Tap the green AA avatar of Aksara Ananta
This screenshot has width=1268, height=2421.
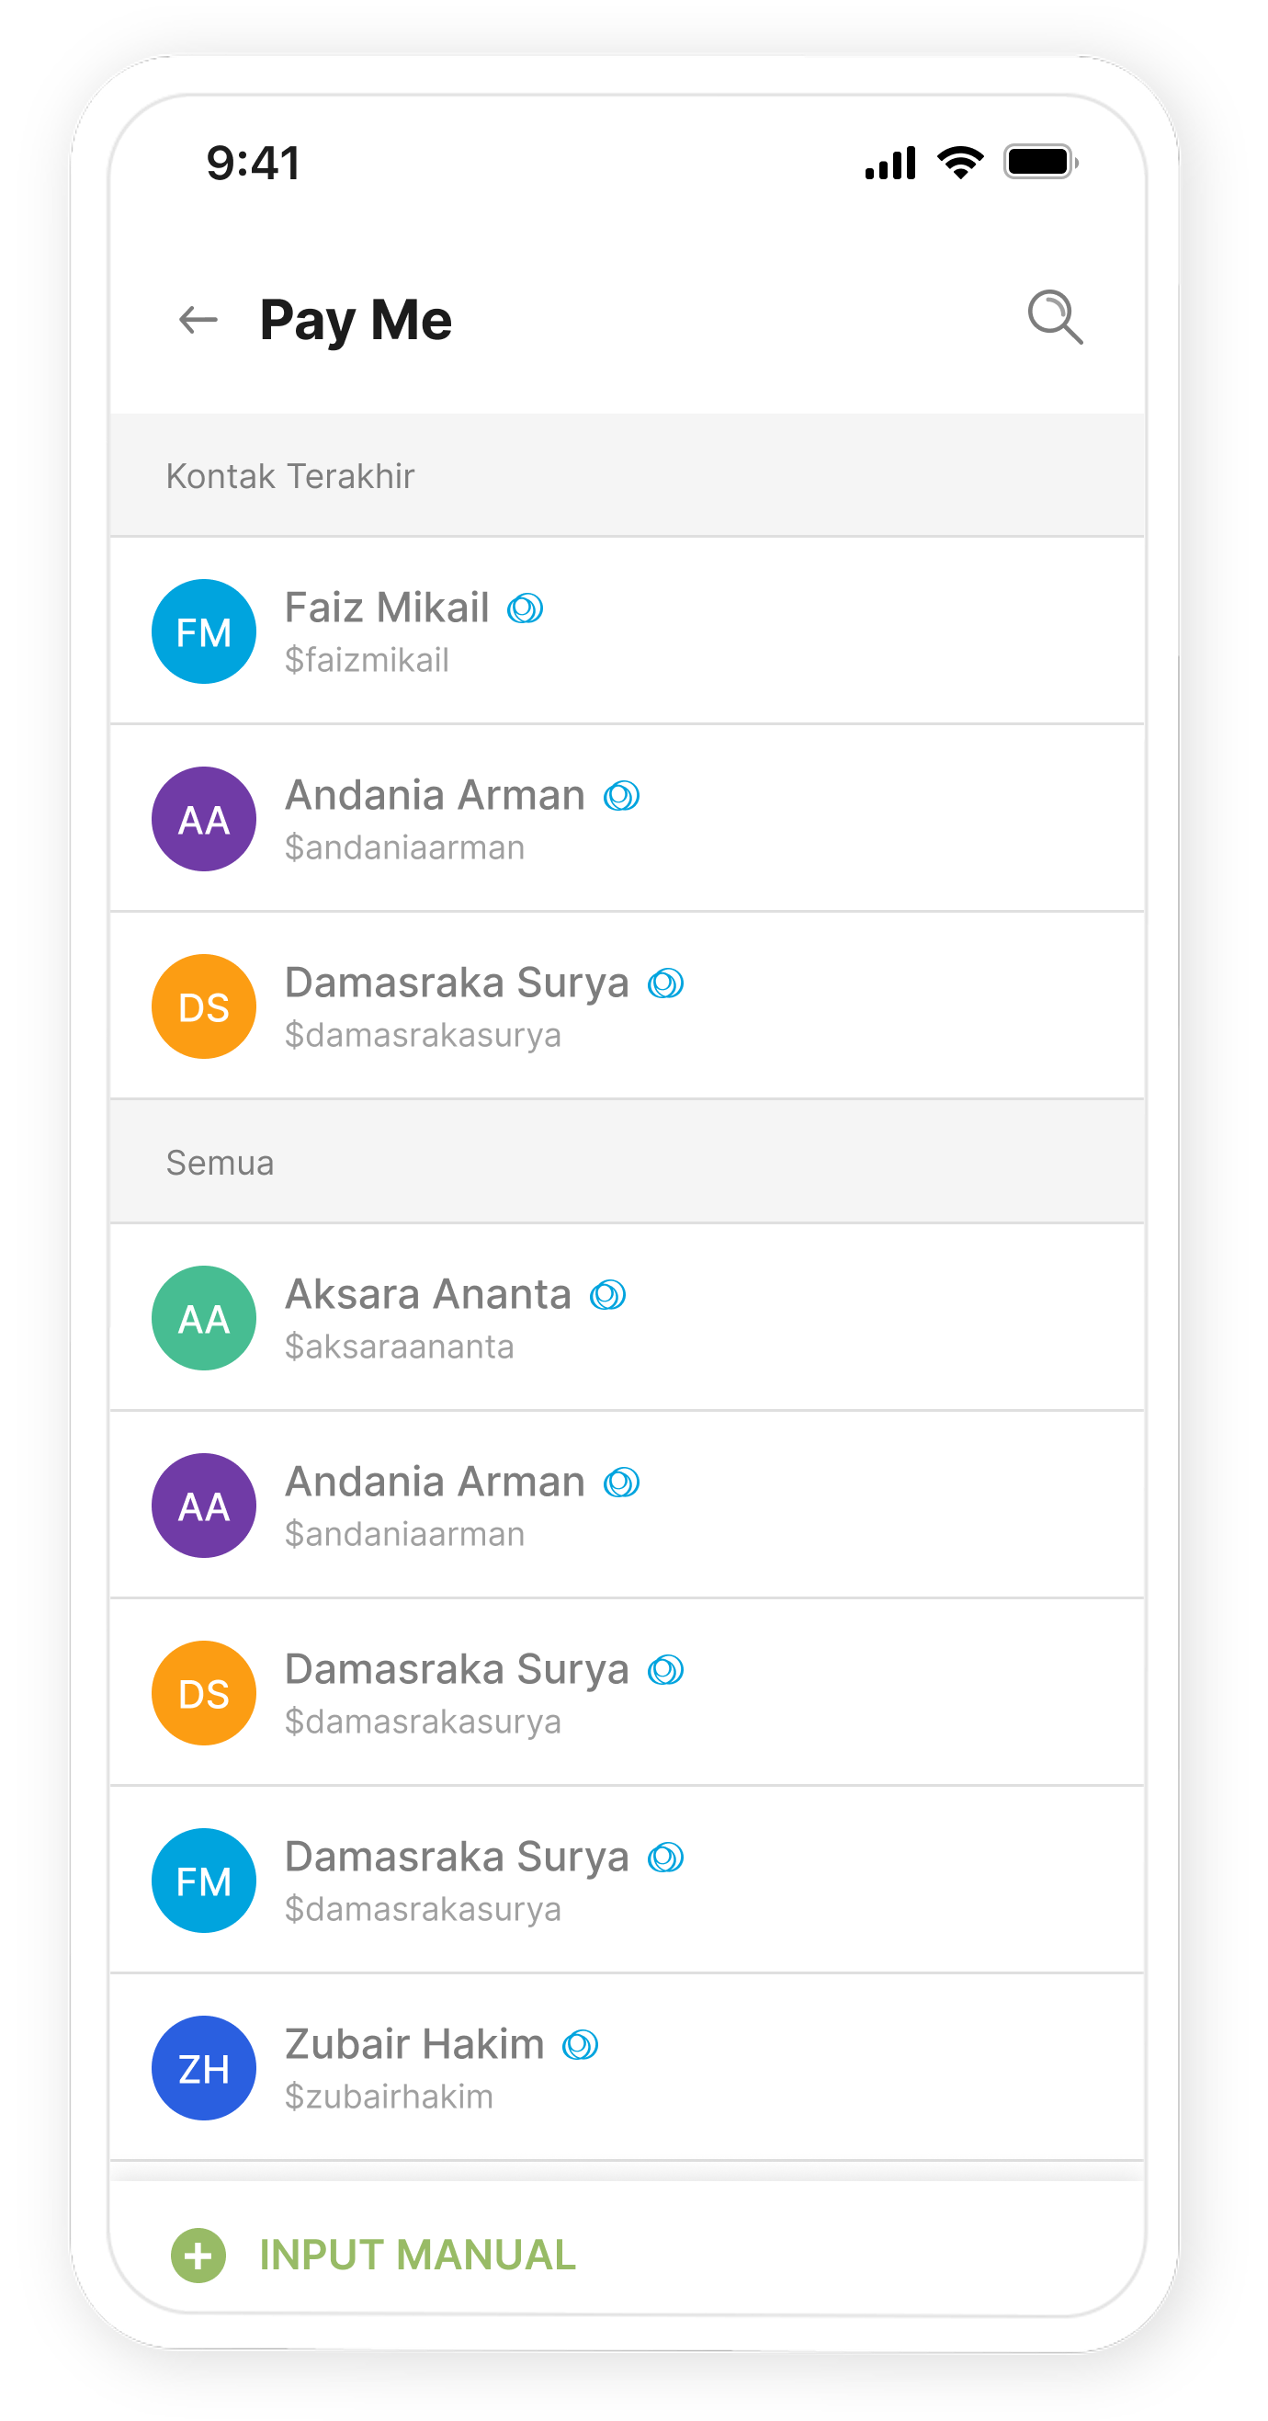[x=204, y=1318]
